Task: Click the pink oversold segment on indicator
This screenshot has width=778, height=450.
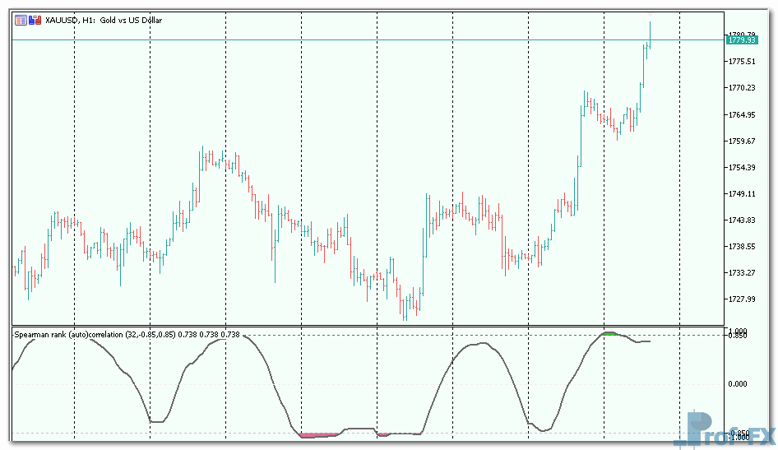Action: pos(319,434)
